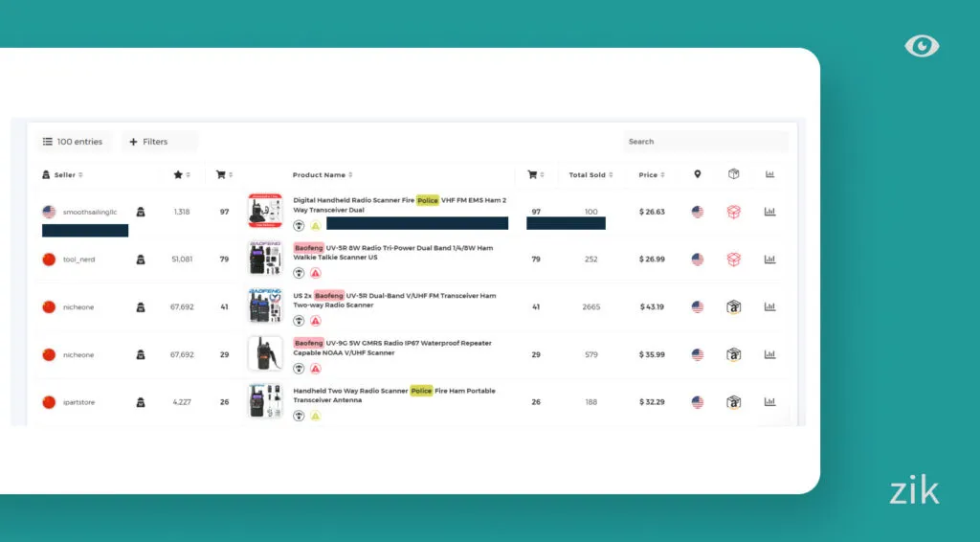This screenshot has height=542, width=980.
Task: Click the Amazon box icon in $32.29 row
Action: [734, 402]
